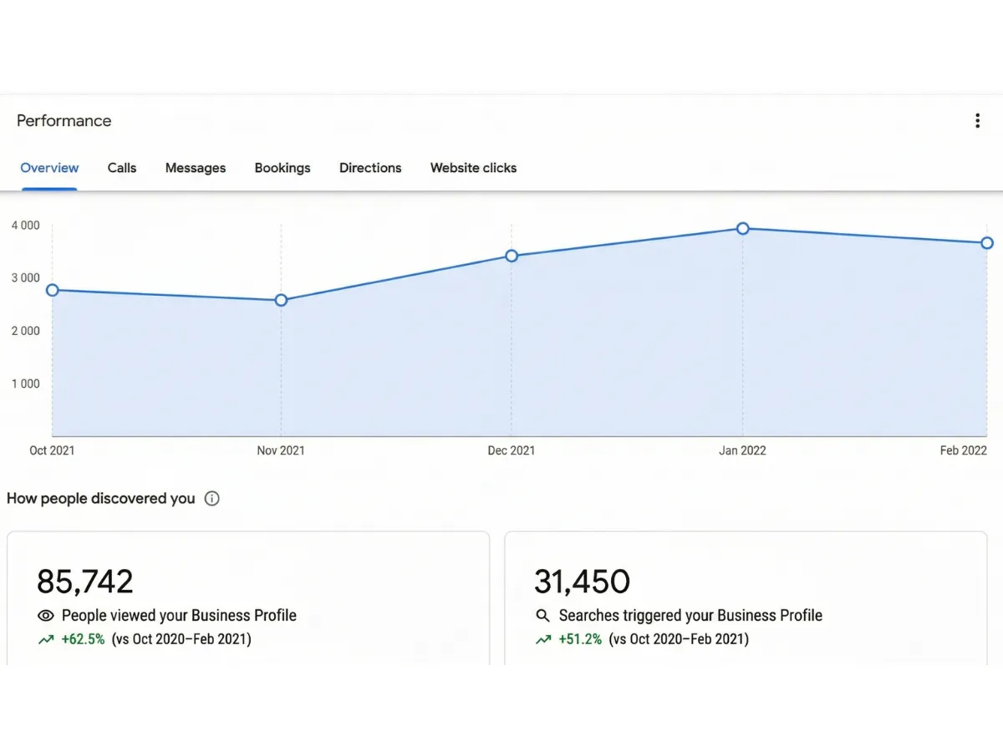Switch to the Calls tab
This screenshot has width=1003, height=752.
121,168
